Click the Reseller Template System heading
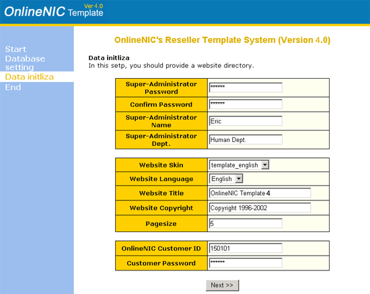Screen dimensions: 370x294 (x=222, y=40)
